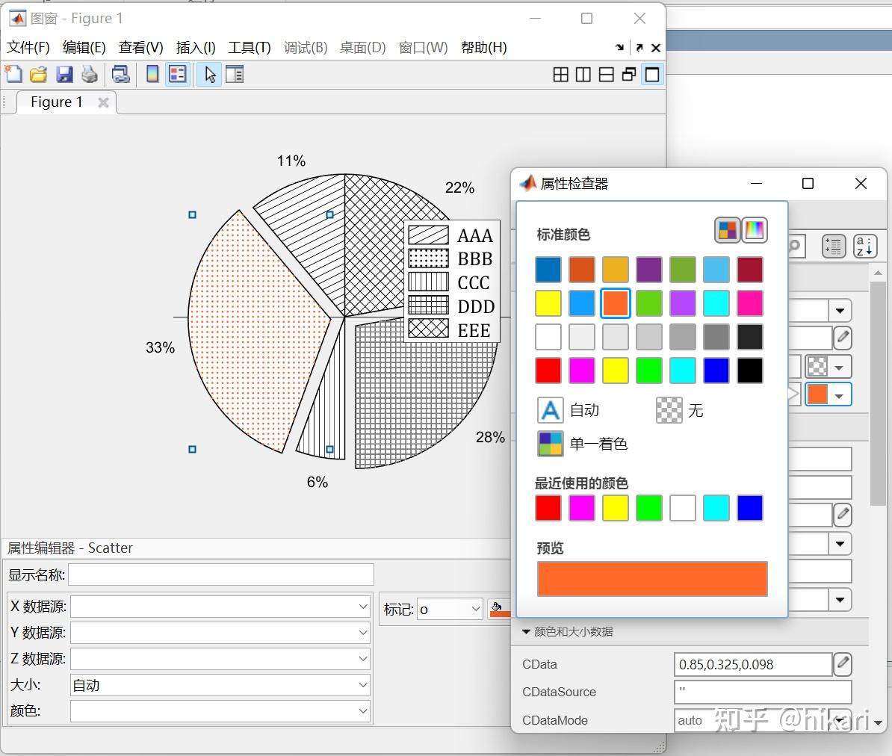Switch to the Figure 1 tab

click(x=55, y=102)
